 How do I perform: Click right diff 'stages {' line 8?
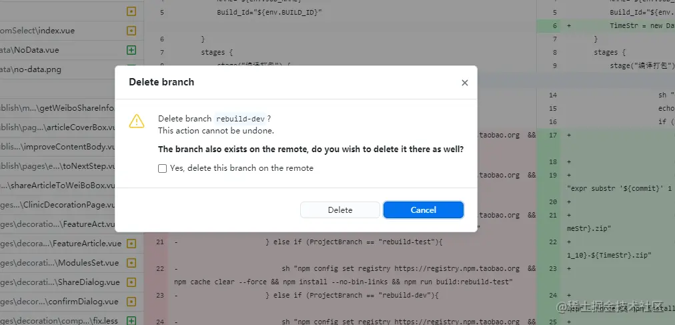(x=610, y=53)
